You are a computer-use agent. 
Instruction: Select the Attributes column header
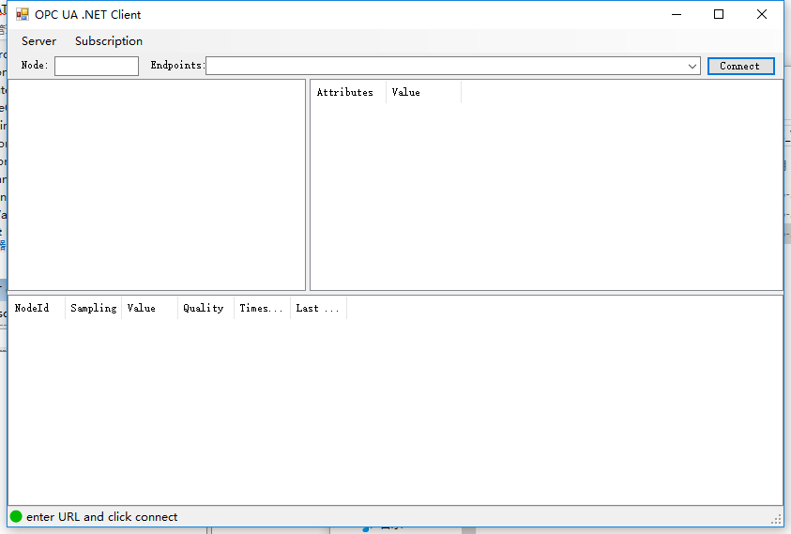coord(349,92)
